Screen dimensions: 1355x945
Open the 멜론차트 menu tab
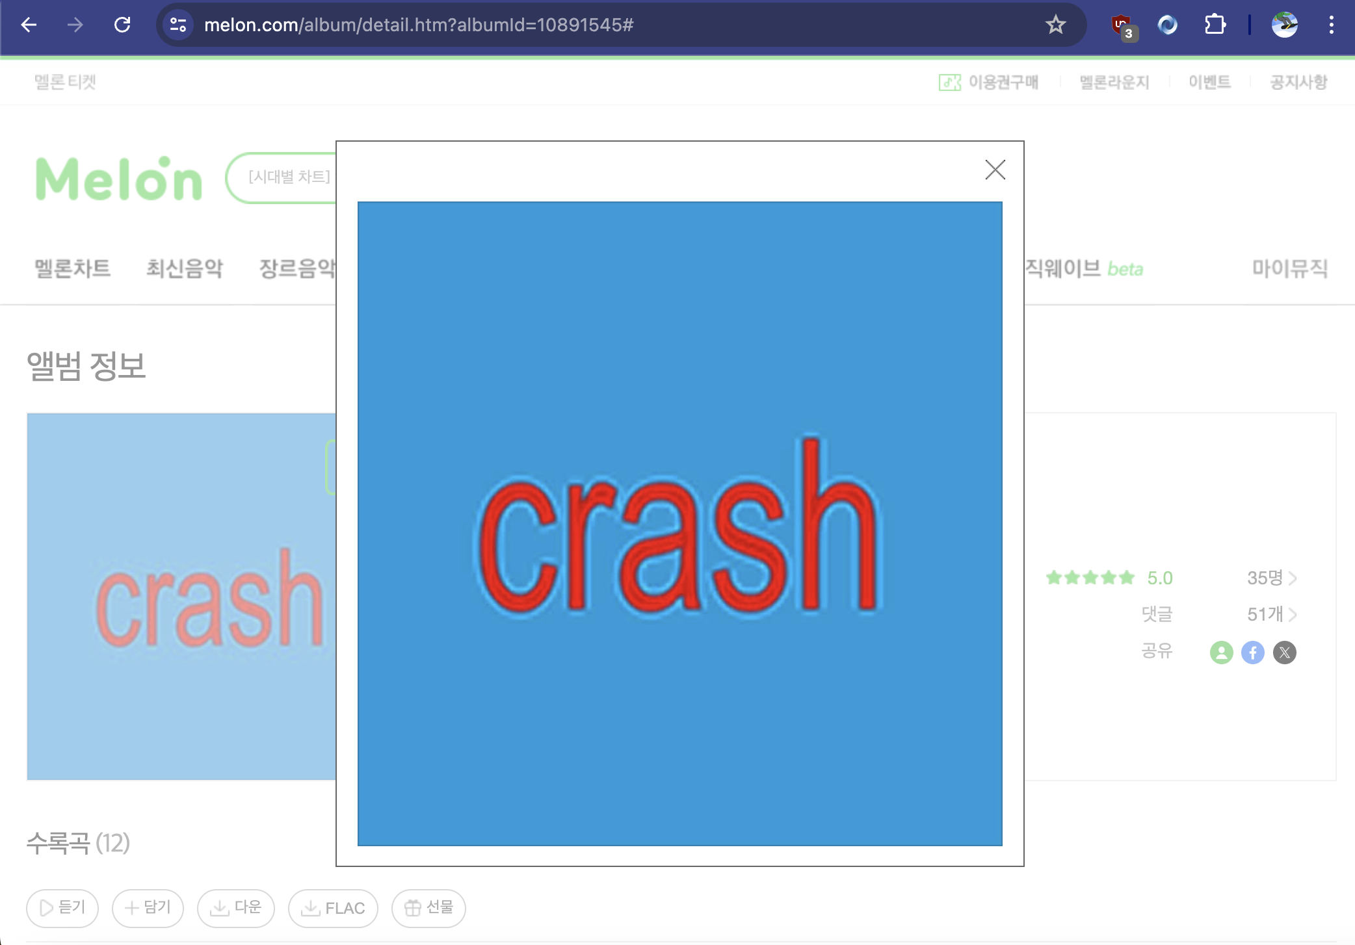[x=72, y=268]
